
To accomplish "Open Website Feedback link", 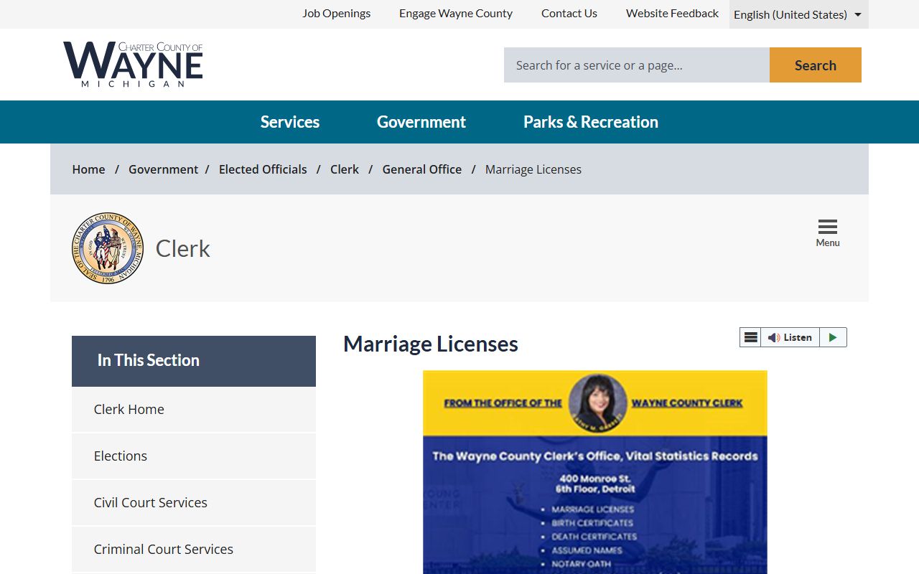I will pos(672,13).
